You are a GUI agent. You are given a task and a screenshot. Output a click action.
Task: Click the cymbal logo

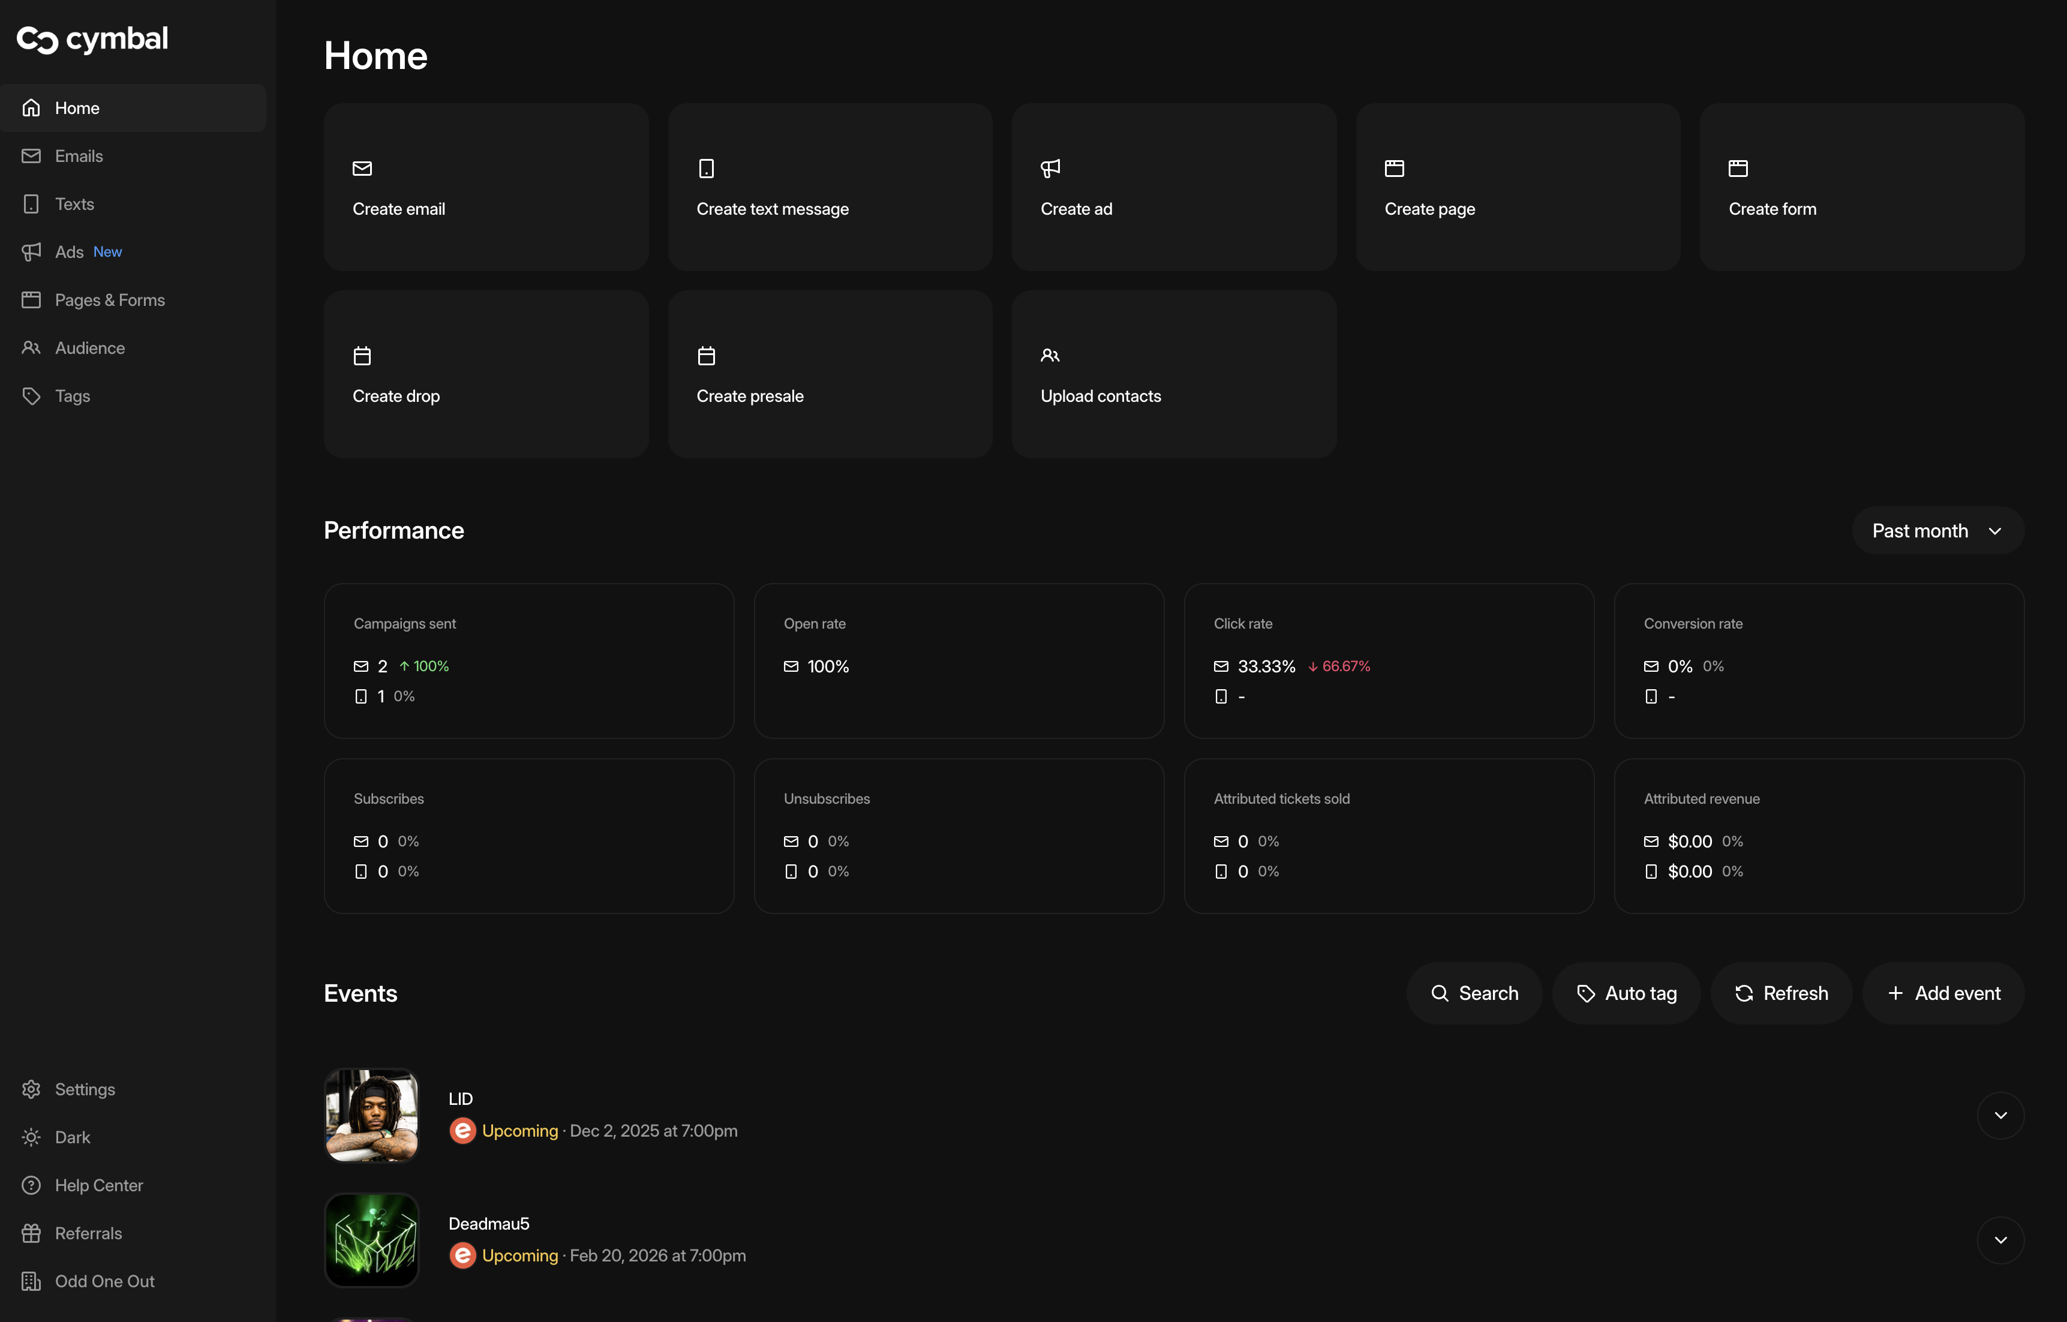click(x=93, y=38)
